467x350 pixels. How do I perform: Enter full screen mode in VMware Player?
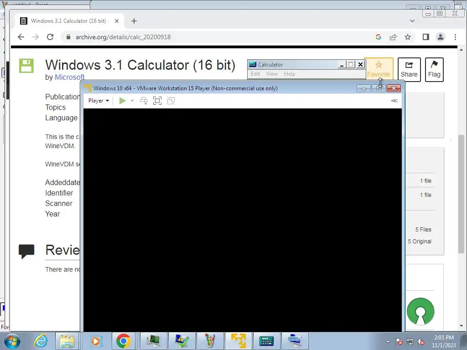click(x=157, y=101)
